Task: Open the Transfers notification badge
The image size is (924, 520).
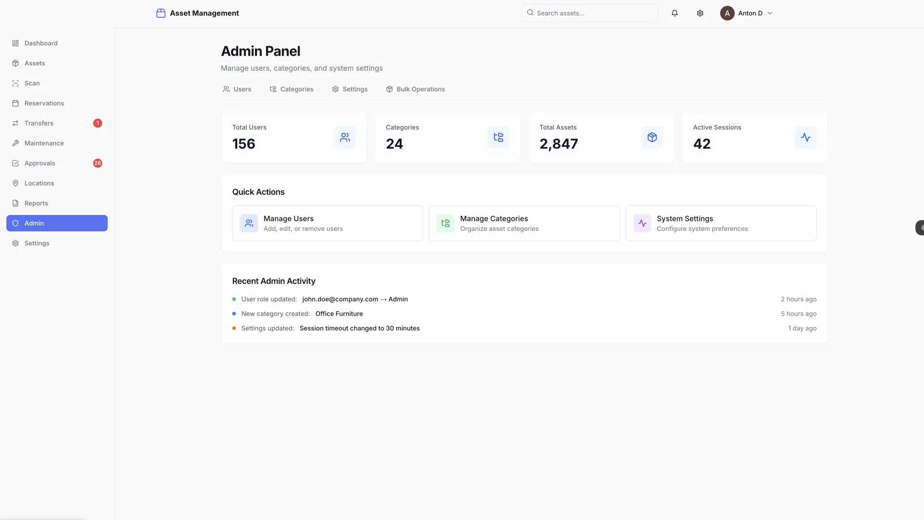Action: coord(98,123)
